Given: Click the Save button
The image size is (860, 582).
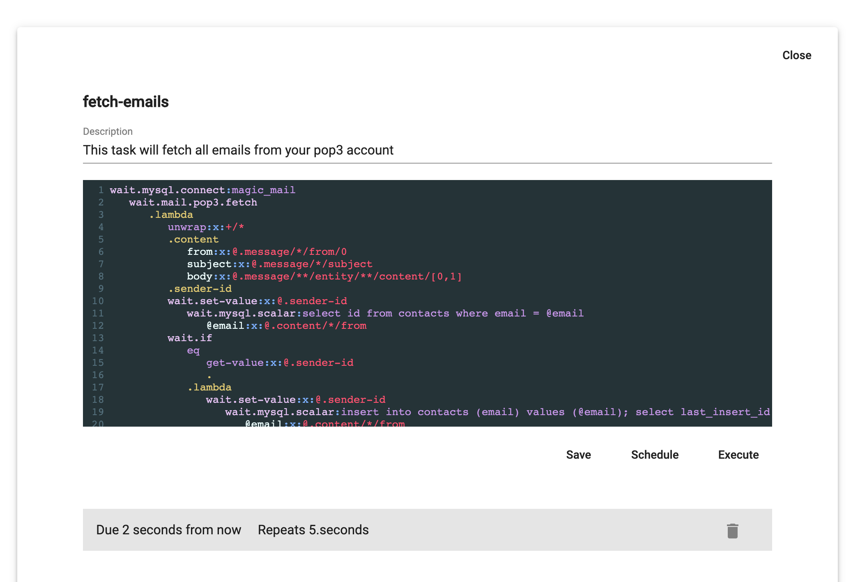Looking at the screenshot, I should click(x=578, y=455).
